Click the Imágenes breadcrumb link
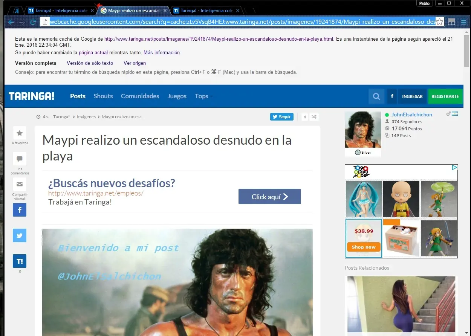The height and width of the screenshot is (336, 471). tap(86, 117)
